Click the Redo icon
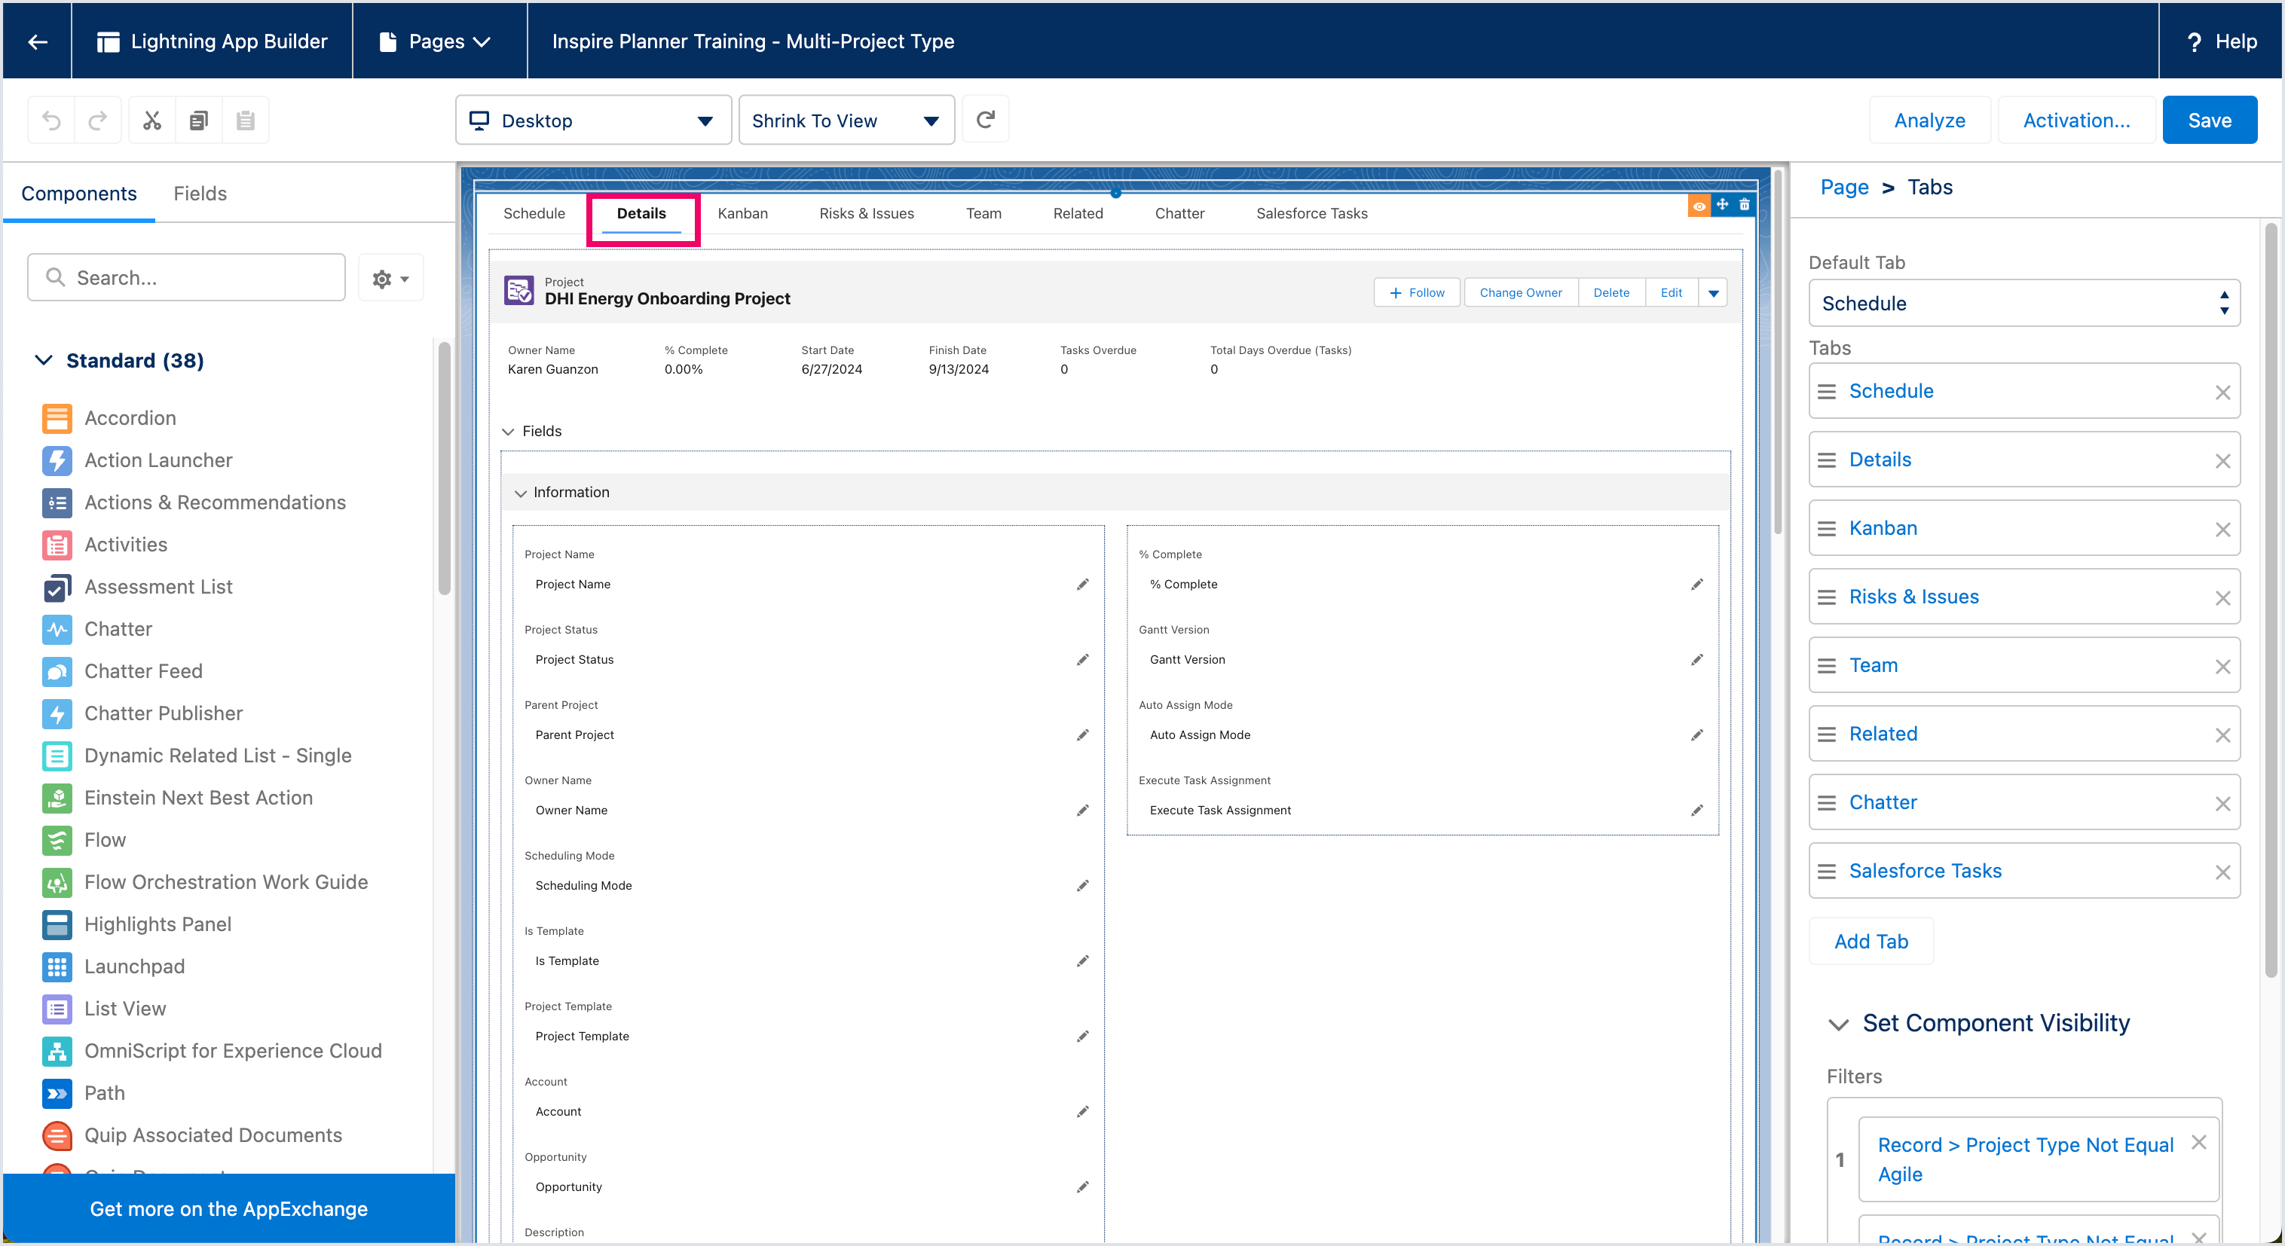The width and height of the screenshot is (2285, 1246). 97,120
